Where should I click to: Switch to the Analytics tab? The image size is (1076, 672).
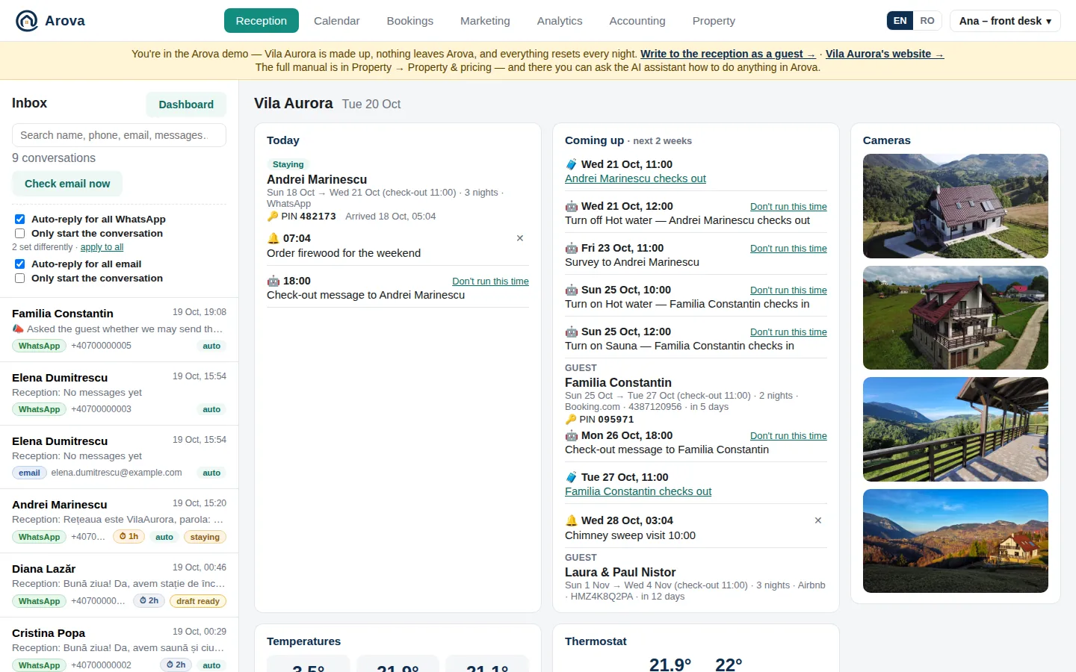(x=560, y=21)
